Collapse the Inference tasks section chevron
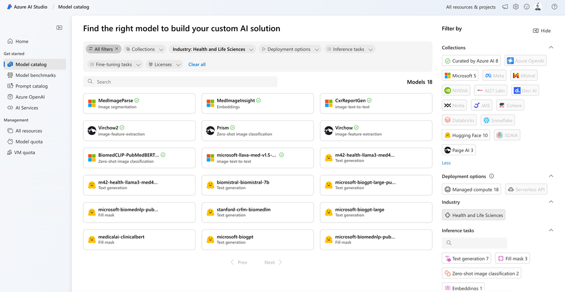Viewport: 565px width, 292px height. pos(551,230)
